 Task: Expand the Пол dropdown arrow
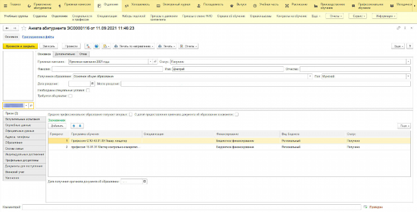[408, 76]
